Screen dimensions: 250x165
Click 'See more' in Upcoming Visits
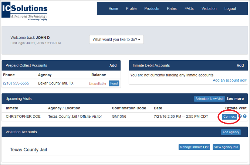point(235,99)
